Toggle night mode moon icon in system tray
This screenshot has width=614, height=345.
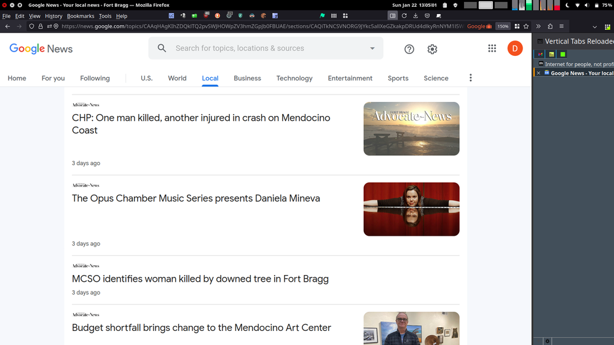[x=567, y=5]
